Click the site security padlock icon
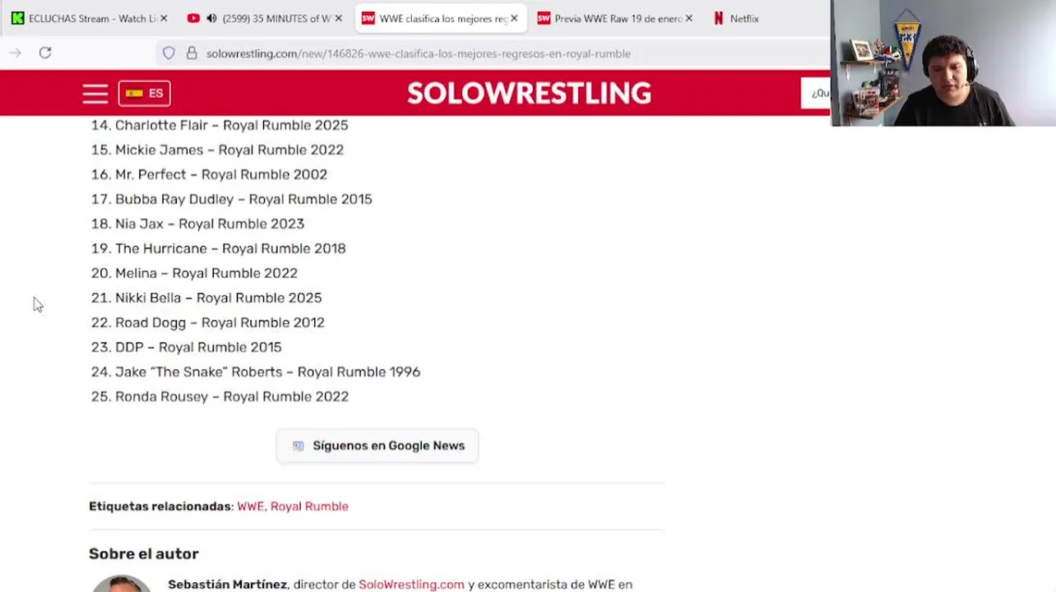The width and height of the screenshot is (1056, 592). (192, 53)
